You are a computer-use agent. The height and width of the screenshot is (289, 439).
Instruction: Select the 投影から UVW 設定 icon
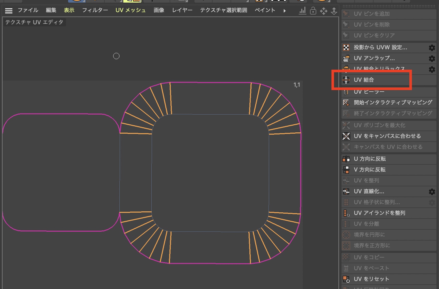pyautogui.click(x=346, y=47)
